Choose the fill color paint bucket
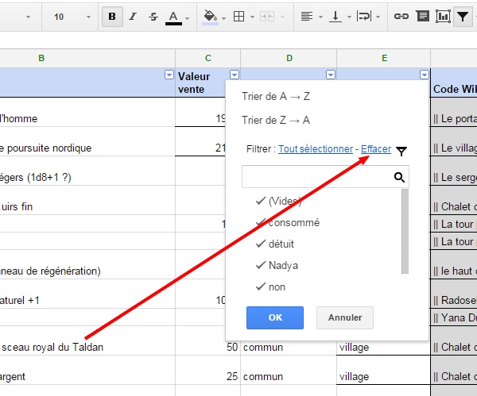The height and width of the screenshot is (396, 477). [211, 16]
